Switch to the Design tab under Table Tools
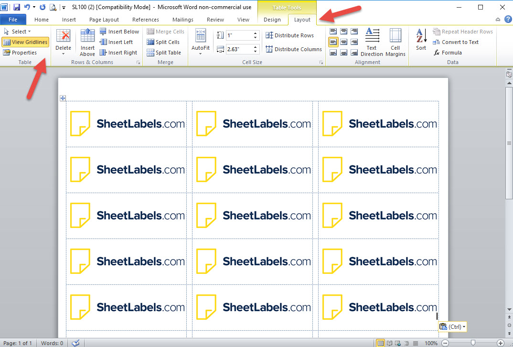513x347 pixels. pos(273,20)
